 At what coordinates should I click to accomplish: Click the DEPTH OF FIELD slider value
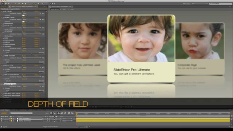24,88
